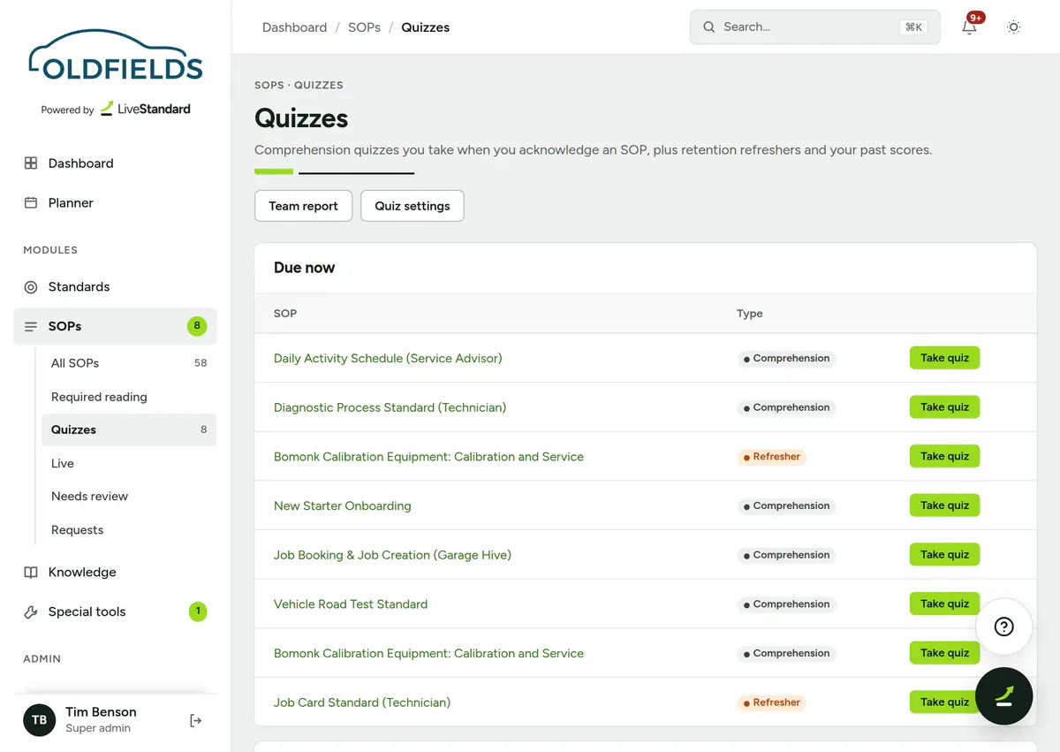Viewport: 1060px width, 752px height.
Task: Open Quiz settings button
Action: tap(413, 206)
